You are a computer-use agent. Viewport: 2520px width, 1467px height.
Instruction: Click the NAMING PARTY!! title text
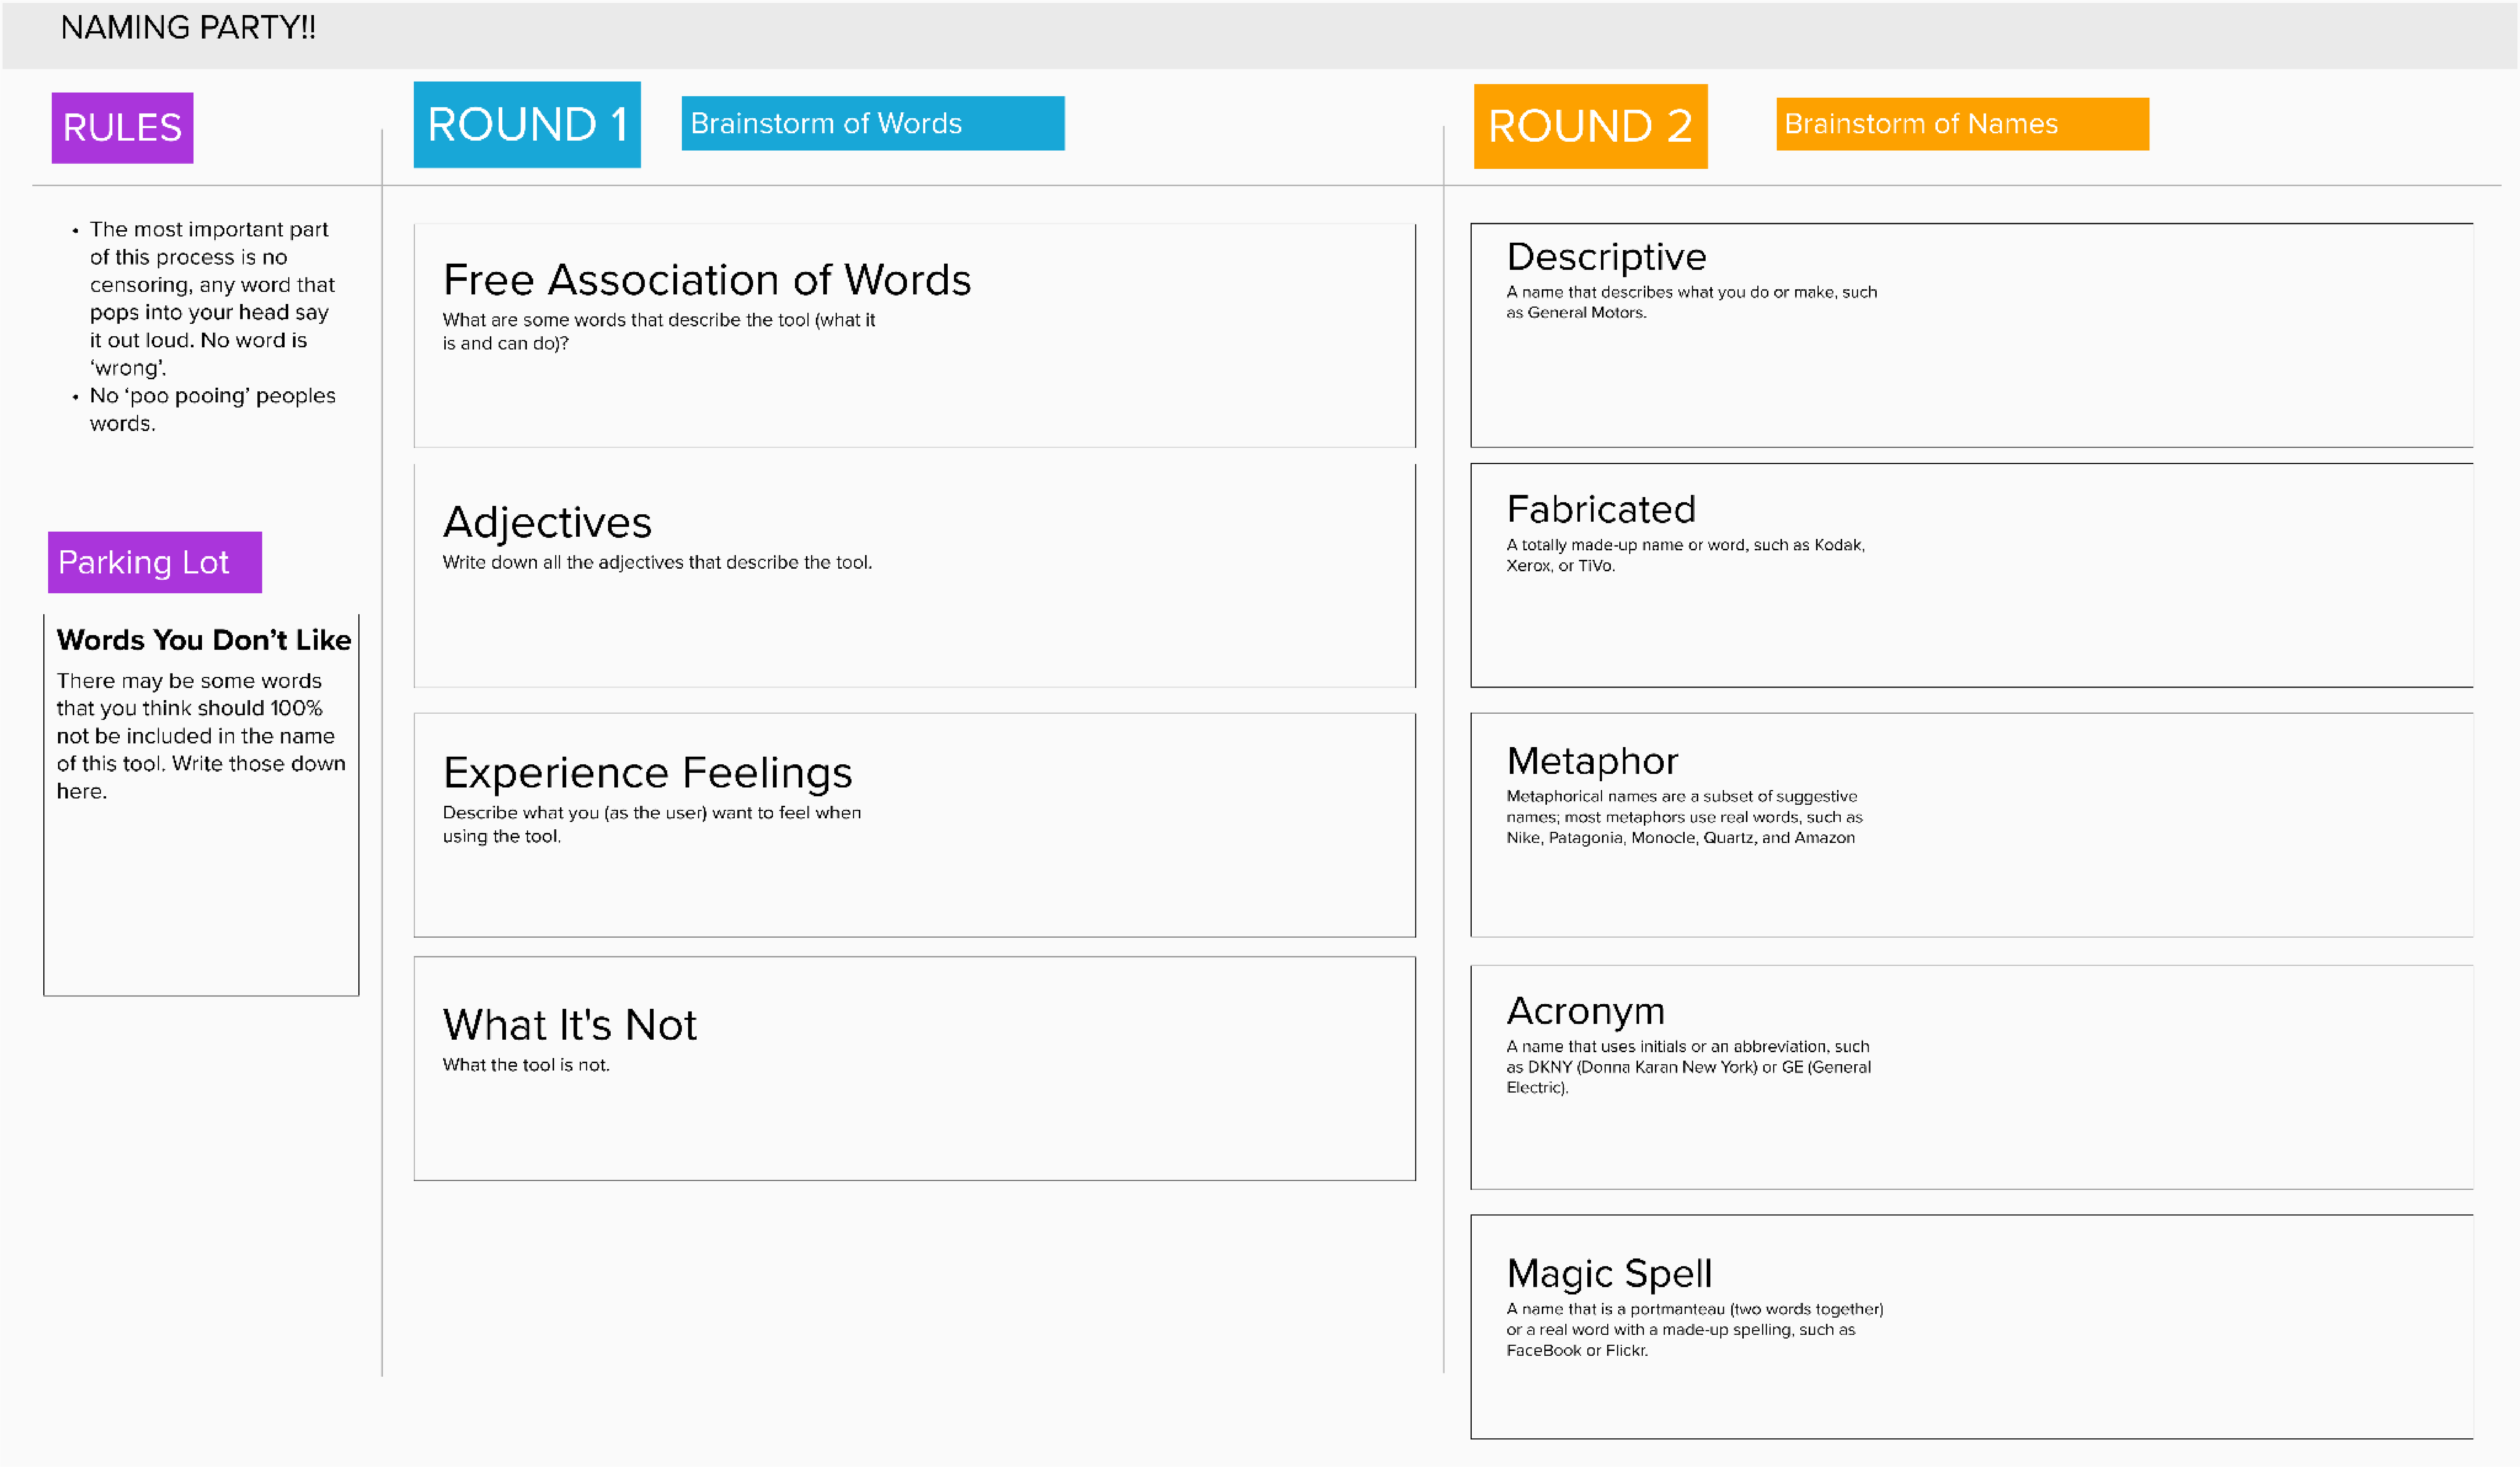pyautogui.click(x=188, y=28)
